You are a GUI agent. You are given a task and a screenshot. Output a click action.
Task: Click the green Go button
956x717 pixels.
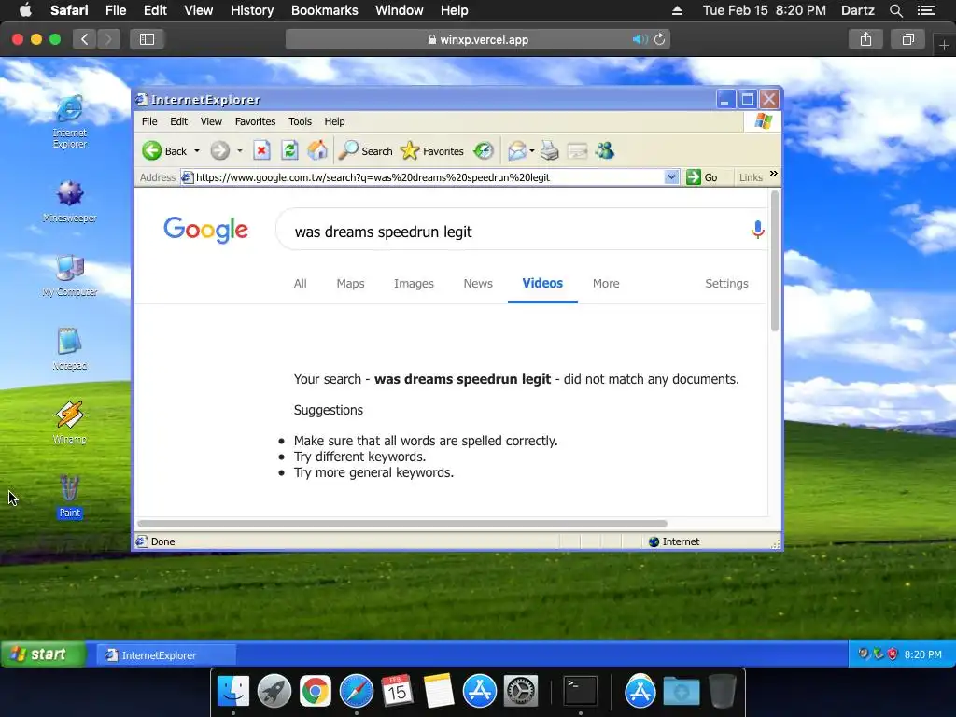point(702,176)
